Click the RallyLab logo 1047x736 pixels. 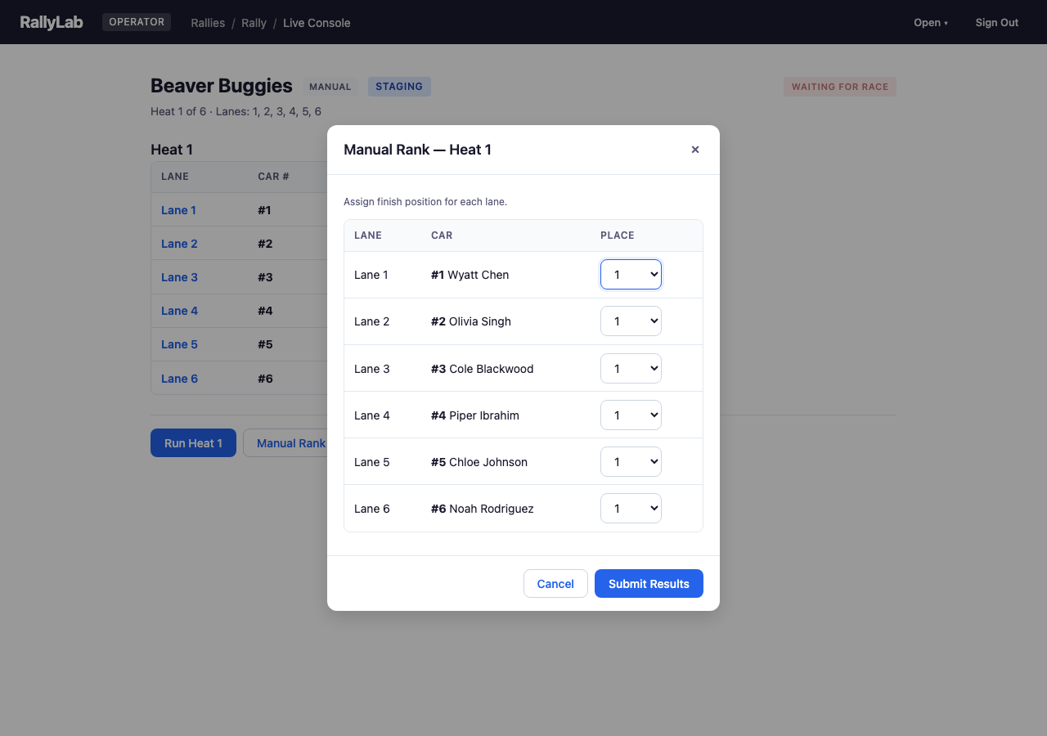52,22
